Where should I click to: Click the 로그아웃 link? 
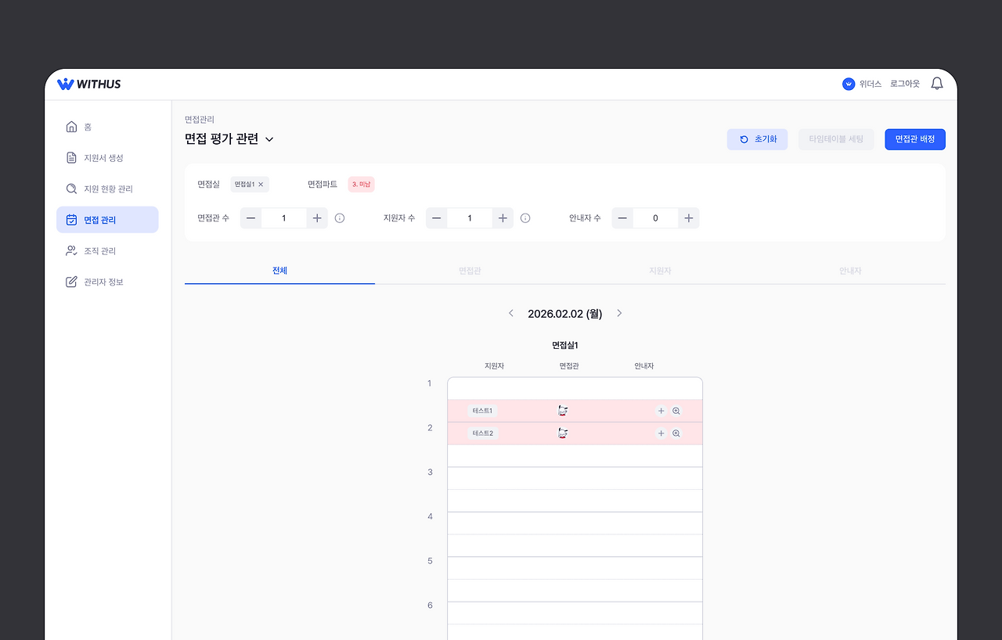point(905,84)
